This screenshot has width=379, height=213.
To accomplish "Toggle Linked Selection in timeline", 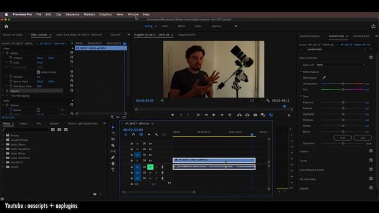I will (x=141, y=135).
